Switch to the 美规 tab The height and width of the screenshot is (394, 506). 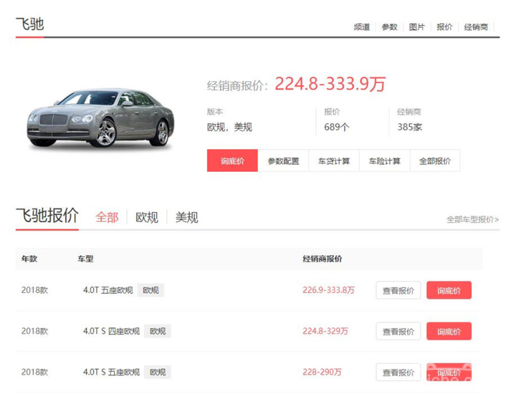[x=187, y=217]
